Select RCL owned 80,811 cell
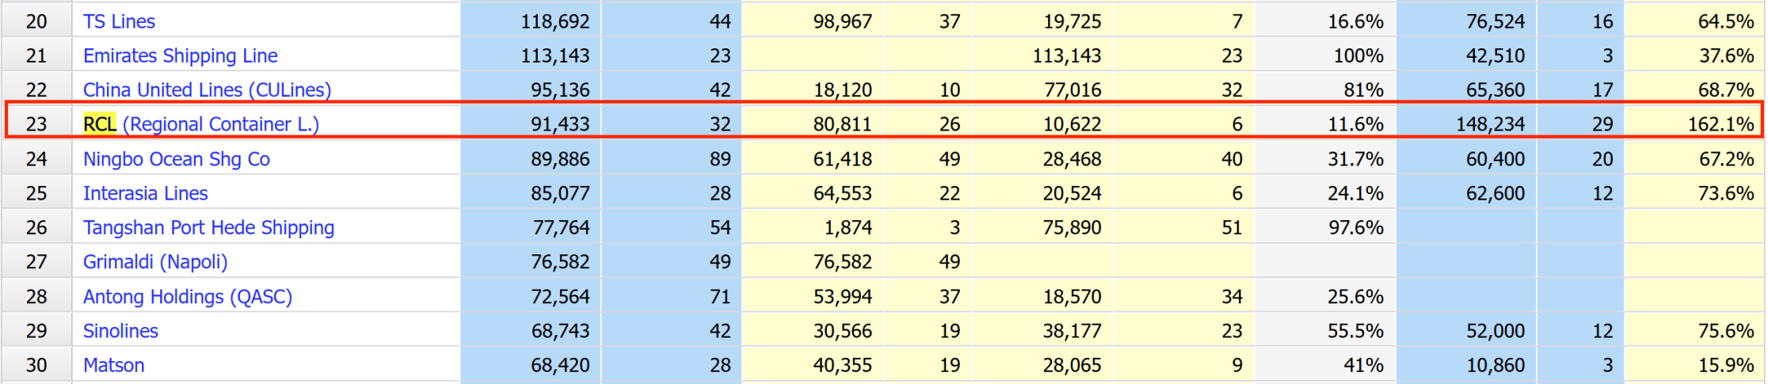1768x384 pixels. (x=813, y=124)
